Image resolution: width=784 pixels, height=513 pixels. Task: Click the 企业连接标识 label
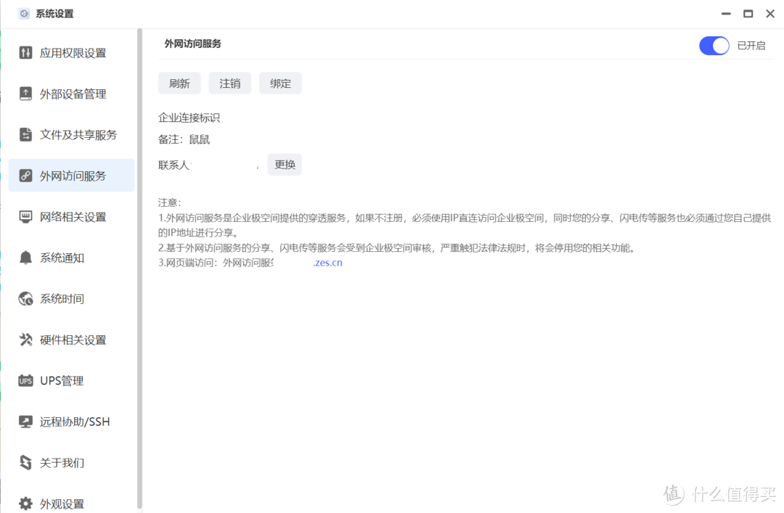coord(189,118)
